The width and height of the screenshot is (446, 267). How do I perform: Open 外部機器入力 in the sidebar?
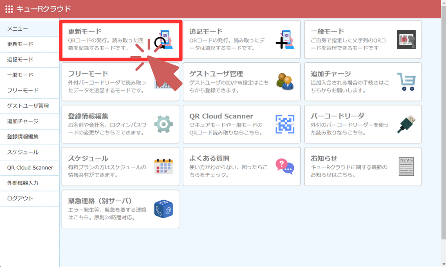pyautogui.click(x=29, y=183)
